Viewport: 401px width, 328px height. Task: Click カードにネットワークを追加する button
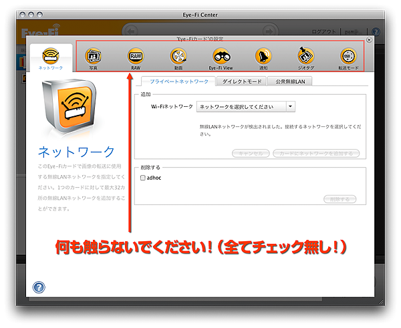click(x=316, y=154)
